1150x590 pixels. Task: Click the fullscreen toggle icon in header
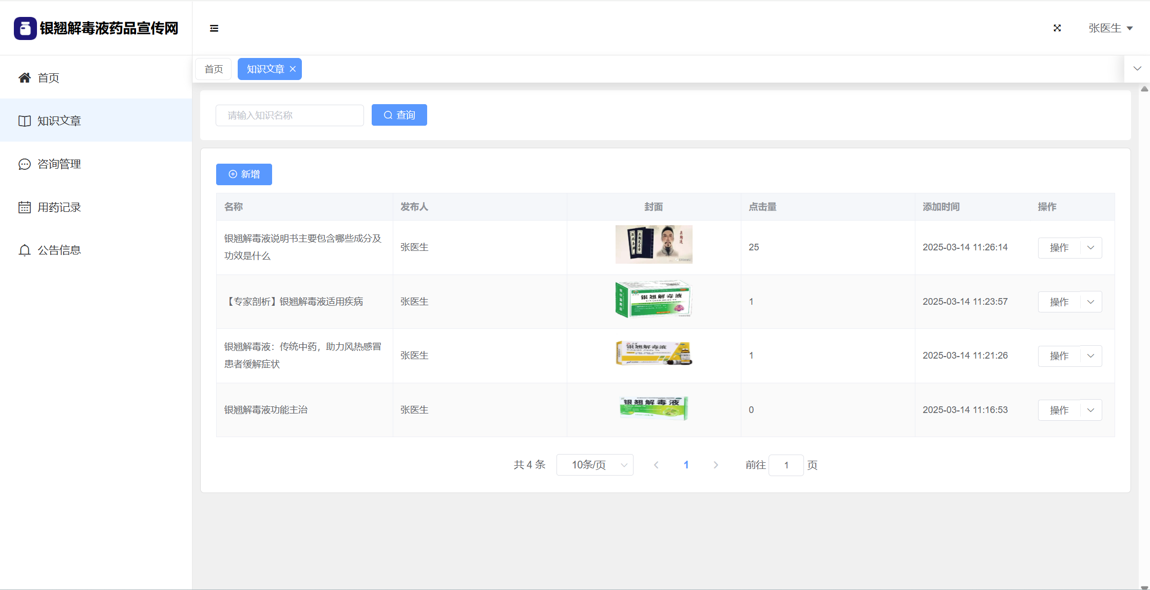click(x=1057, y=28)
